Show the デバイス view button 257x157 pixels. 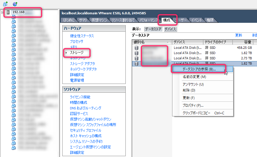pyautogui.click(x=170, y=29)
